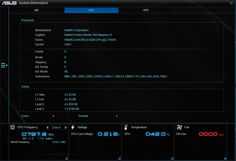Click the CPU Core Voltage label
The image size is (236, 161).
(82, 134)
